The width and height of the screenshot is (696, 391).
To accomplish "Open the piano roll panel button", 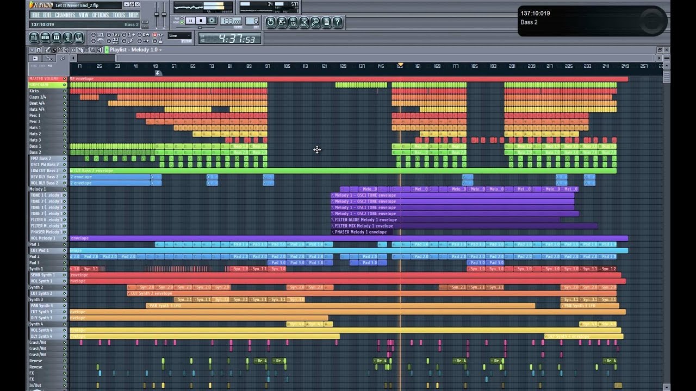I will [x=57, y=37].
